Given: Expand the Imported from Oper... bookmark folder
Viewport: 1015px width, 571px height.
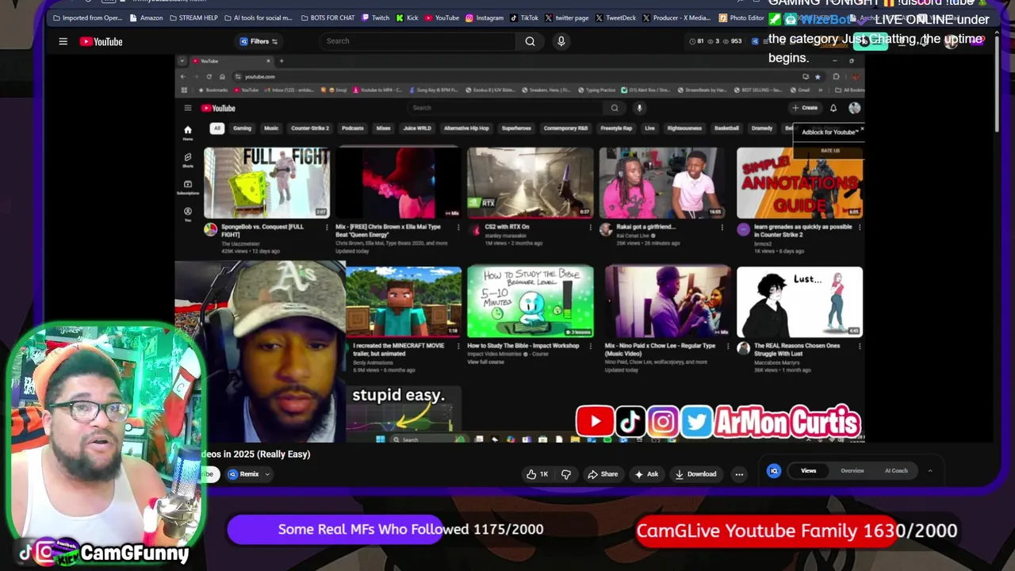Looking at the screenshot, I should point(86,17).
